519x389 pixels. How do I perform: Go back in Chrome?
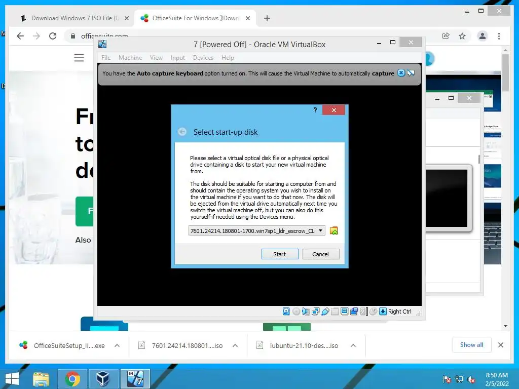[20, 36]
